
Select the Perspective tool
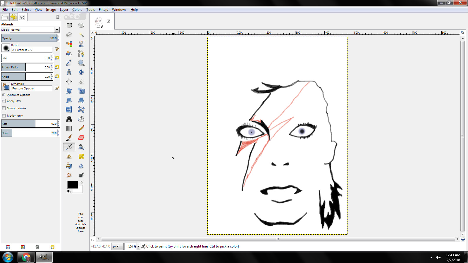tap(81, 100)
